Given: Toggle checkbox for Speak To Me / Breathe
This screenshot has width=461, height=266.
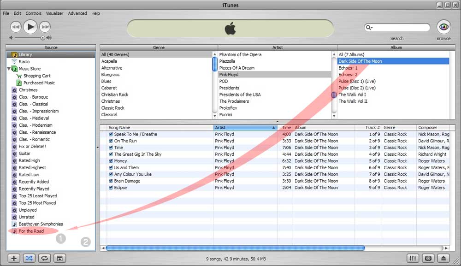Looking at the screenshot, I should [111, 134].
